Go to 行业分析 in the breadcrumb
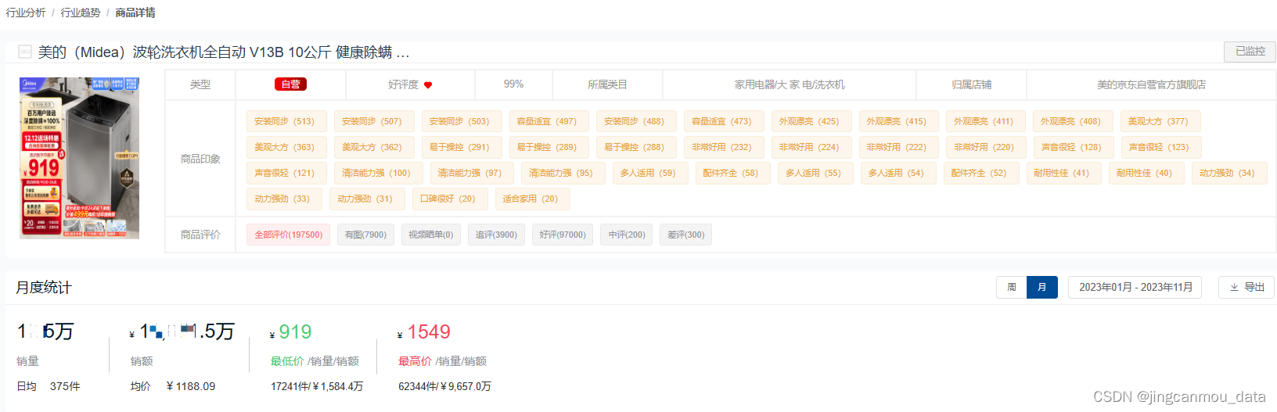This screenshot has width=1277, height=412. [x=26, y=13]
